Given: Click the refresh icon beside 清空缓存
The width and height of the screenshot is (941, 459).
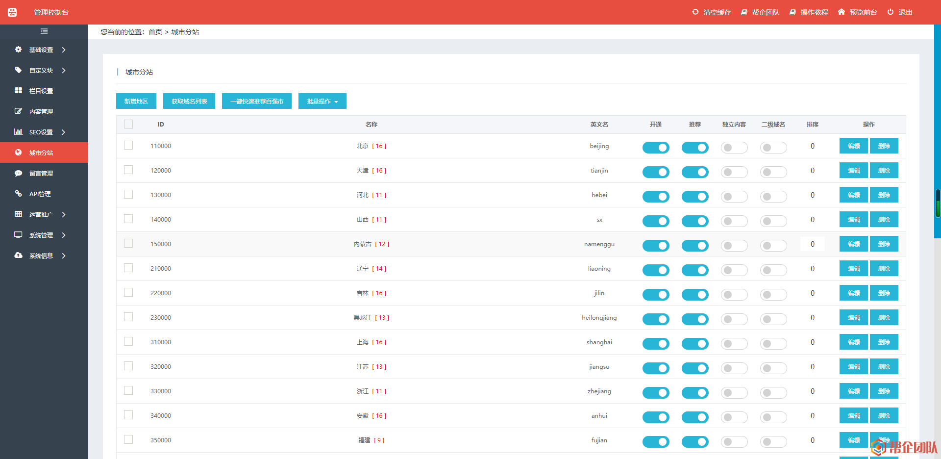Looking at the screenshot, I should tap(695, 12).
